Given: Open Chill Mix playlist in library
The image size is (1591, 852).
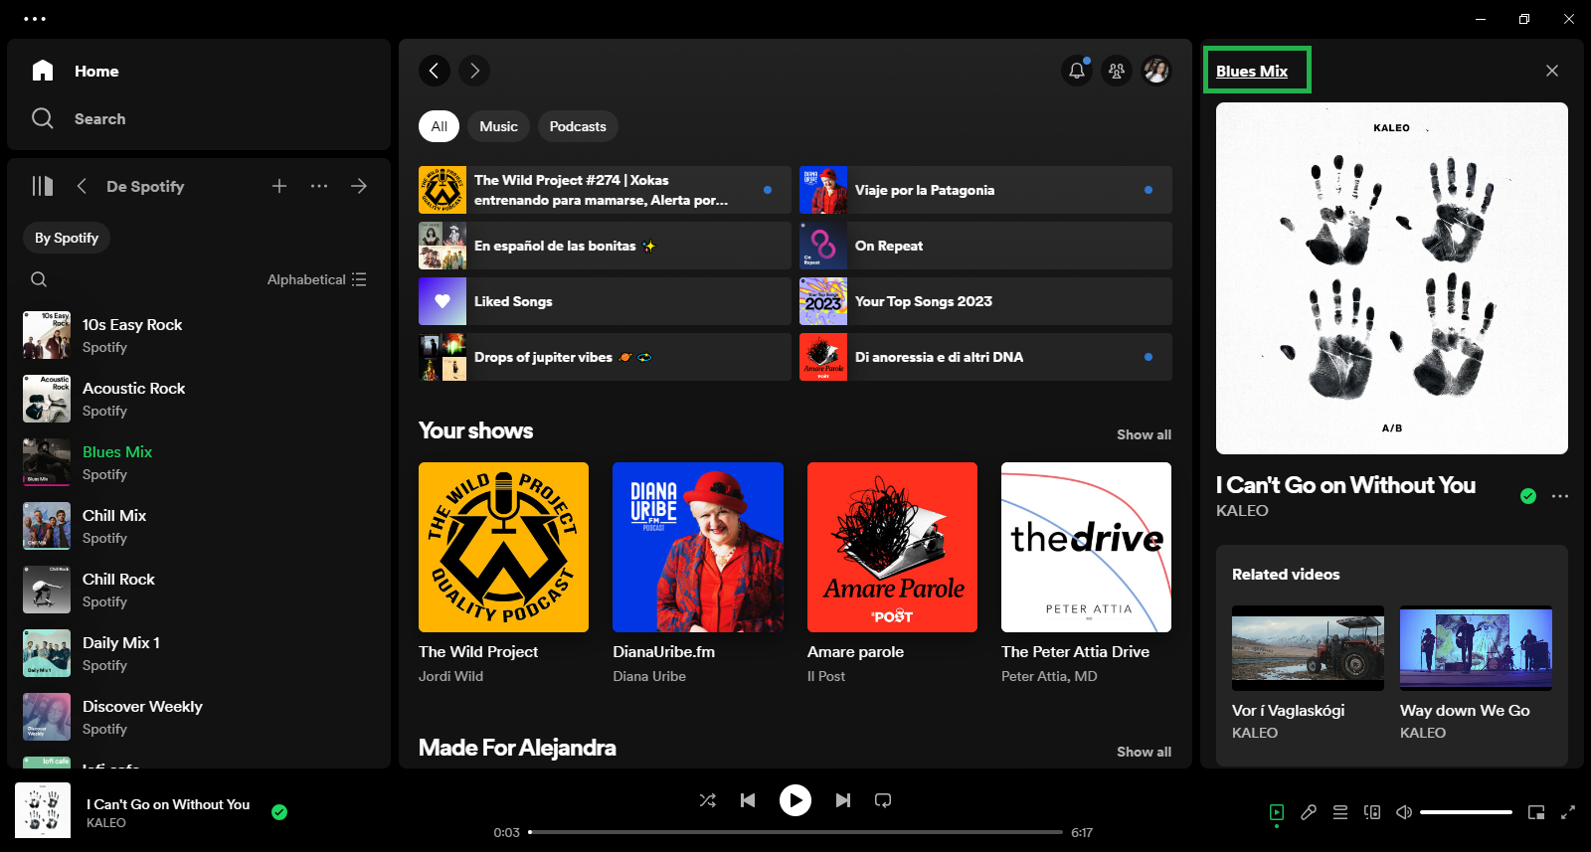Looking at the screenshot, I should tap(199, 526).
